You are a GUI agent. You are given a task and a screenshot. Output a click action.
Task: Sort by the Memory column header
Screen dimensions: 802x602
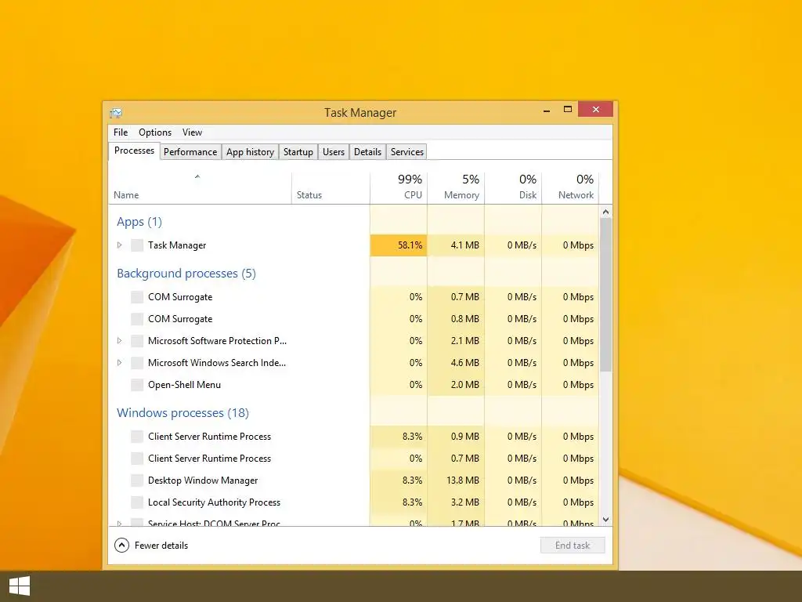click(456, 187)
